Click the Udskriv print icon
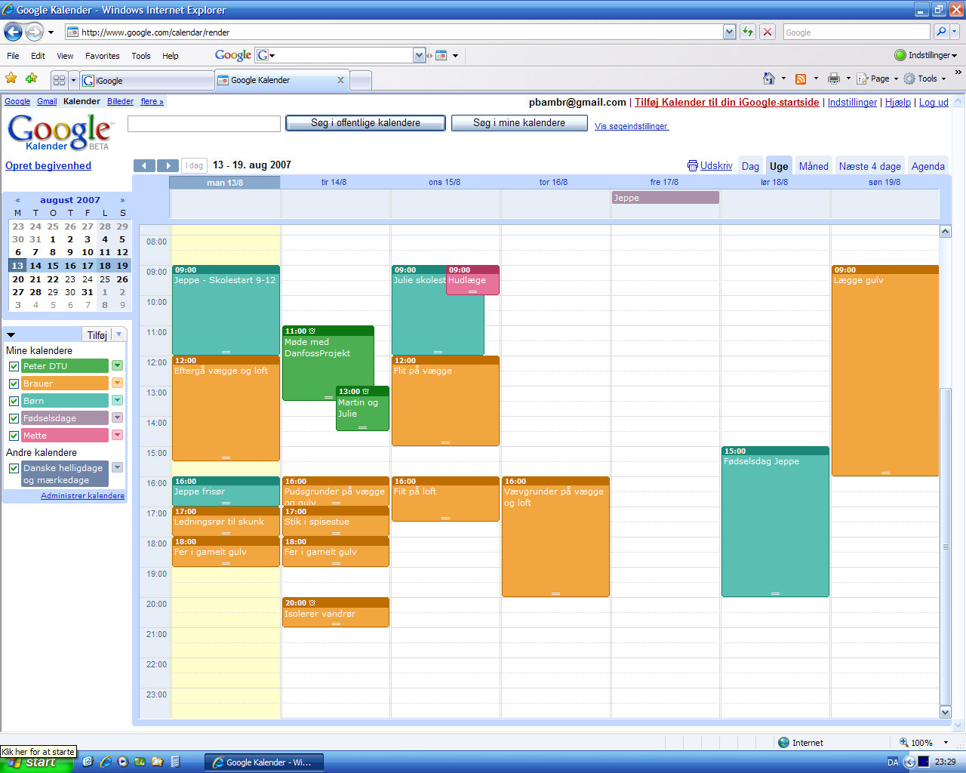Image resolution: width=966 pixels, height=773 pixels. pos(693,166)
